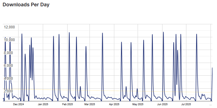Click the 'Mar 2025' axis label

pyautogui.click(x=90, y=104)
